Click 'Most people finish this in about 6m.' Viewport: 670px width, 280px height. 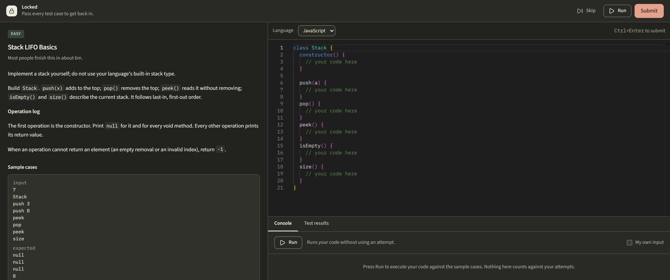coord(45,58)
